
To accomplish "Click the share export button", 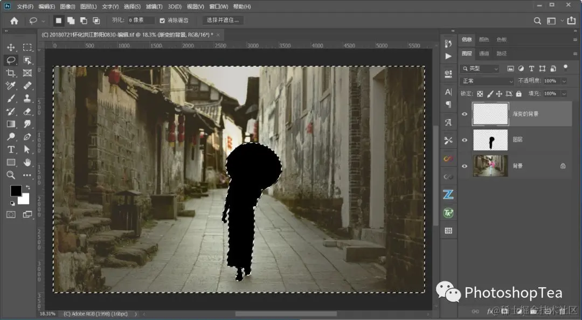I will point(571,20).
